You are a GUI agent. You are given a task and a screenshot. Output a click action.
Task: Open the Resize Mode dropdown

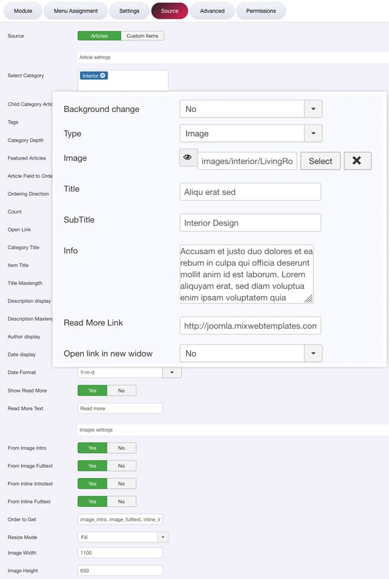[163, 537]
